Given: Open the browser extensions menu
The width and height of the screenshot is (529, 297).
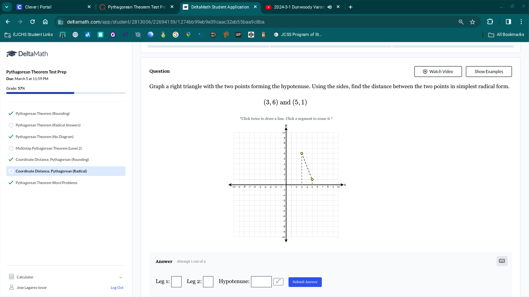Looking at the screenshot, I should (490, 22).
